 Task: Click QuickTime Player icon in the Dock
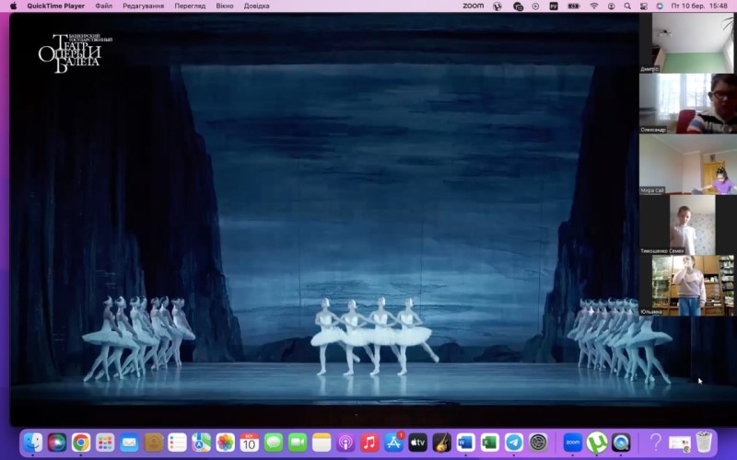click(621, 443)
